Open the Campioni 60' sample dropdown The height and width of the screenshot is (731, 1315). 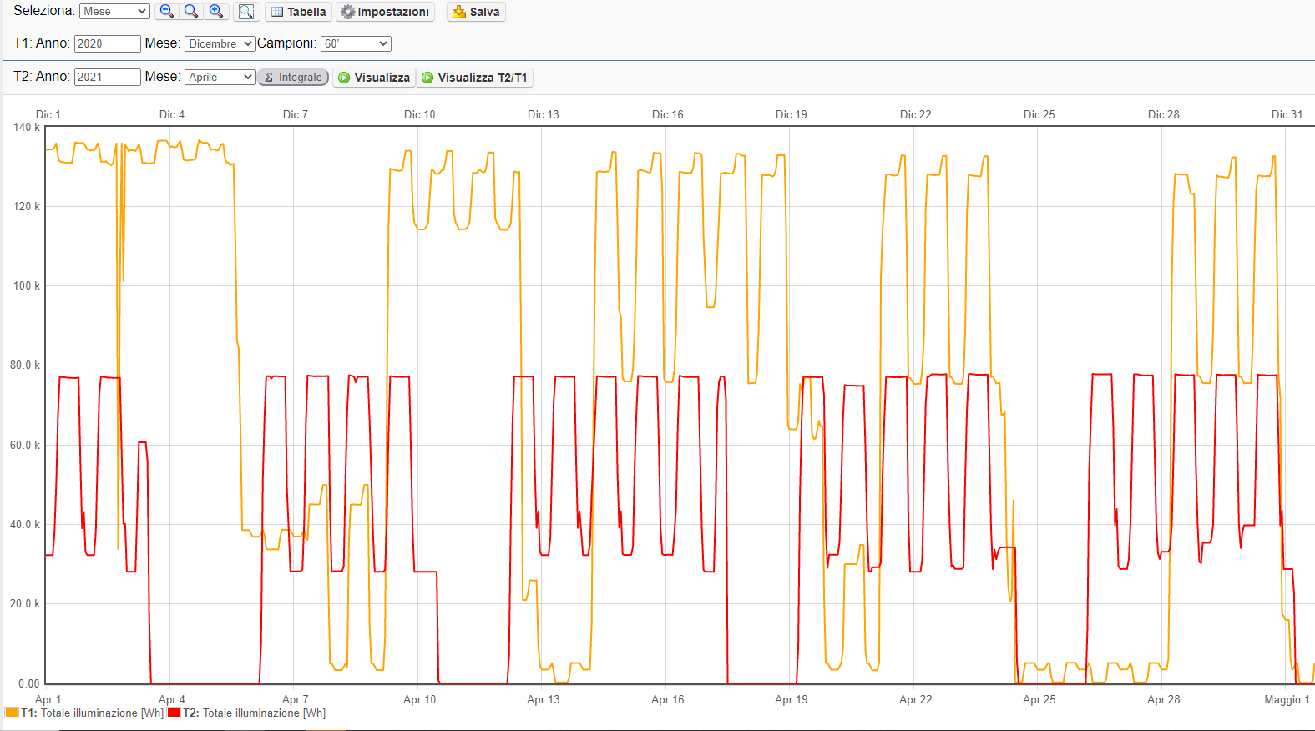(356, 43)
